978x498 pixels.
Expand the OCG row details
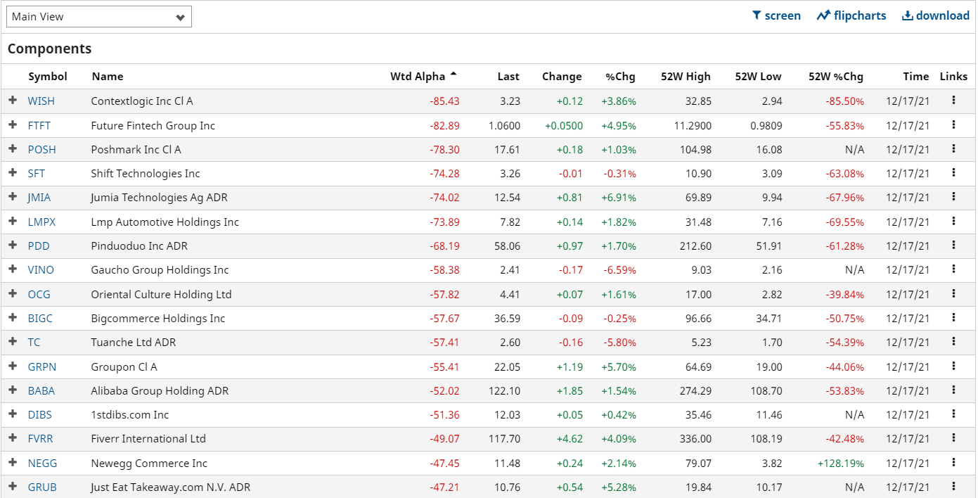point(12,294)
